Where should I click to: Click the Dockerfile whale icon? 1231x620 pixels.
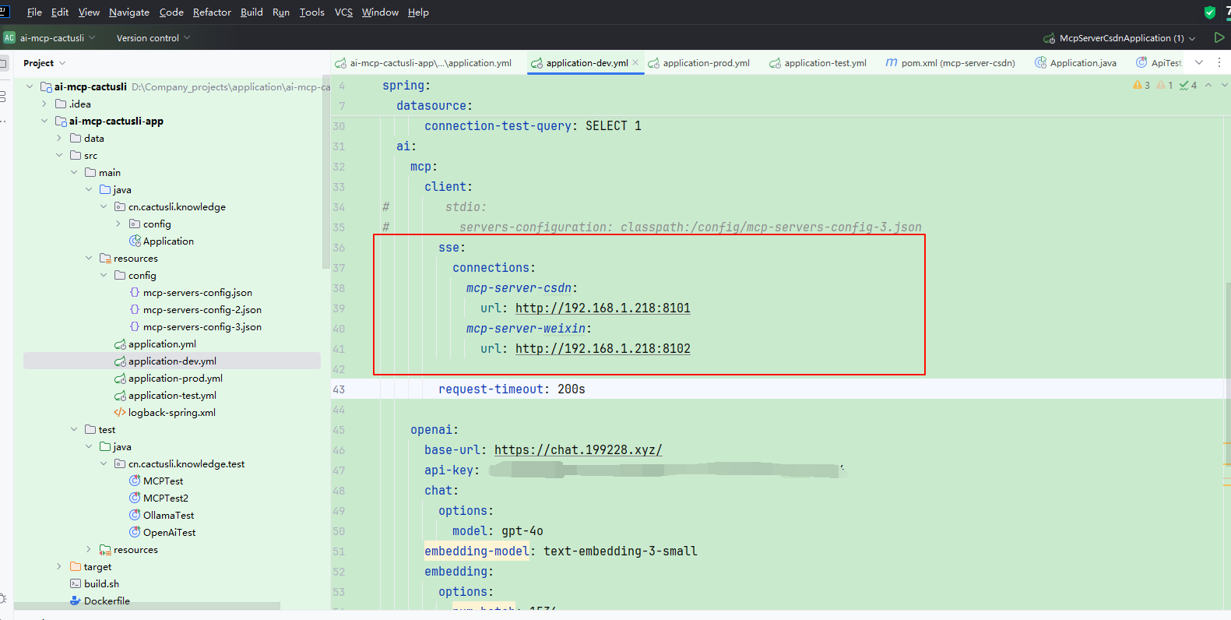pos(76,601)
